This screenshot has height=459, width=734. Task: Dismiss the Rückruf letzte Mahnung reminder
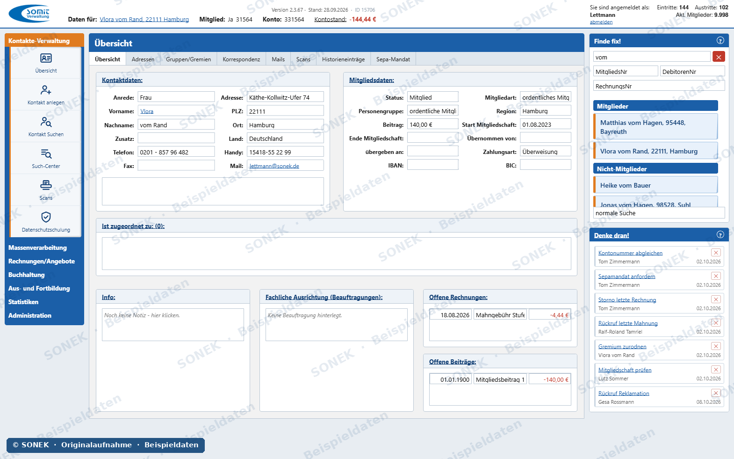click(x=716, y=323)
